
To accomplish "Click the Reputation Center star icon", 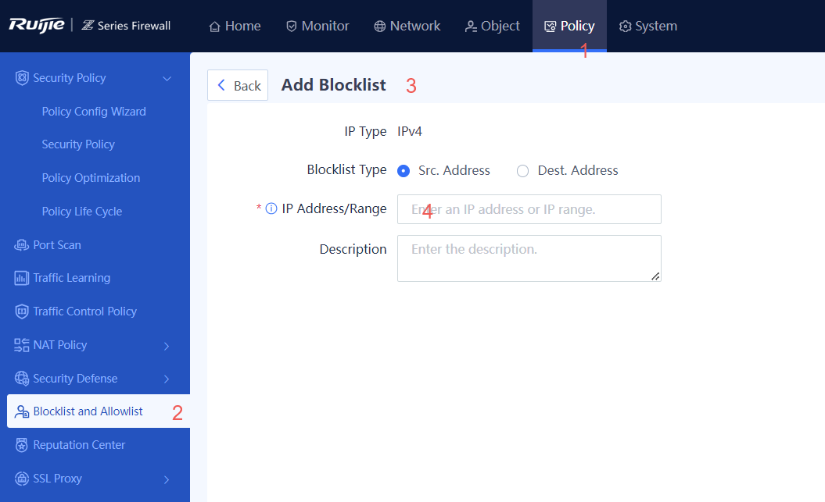I will pos(22,445).
